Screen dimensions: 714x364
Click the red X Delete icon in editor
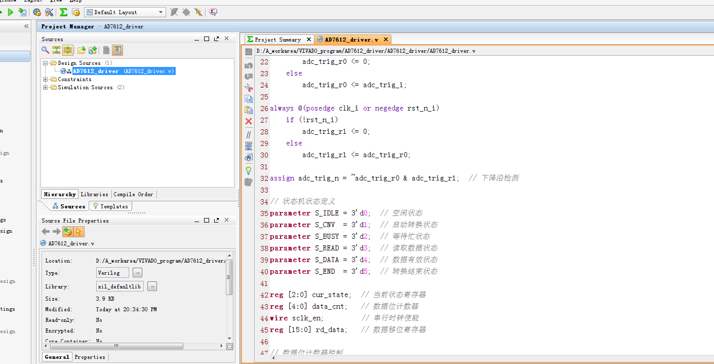coord(249,121)
